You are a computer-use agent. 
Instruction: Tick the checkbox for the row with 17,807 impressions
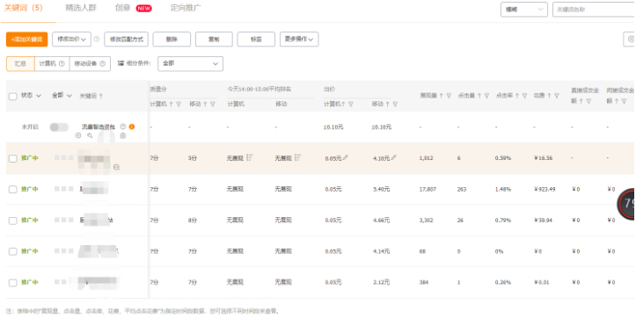coord(12,189)
